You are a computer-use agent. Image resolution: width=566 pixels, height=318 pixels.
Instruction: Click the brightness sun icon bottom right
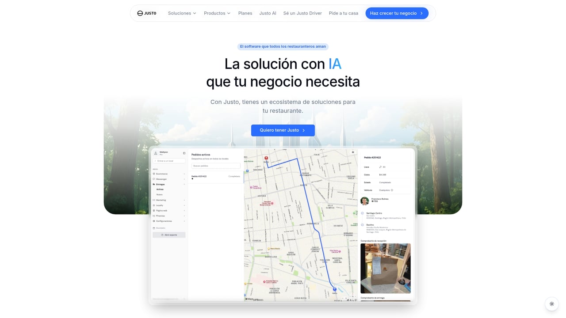click(x=551, y=304)
